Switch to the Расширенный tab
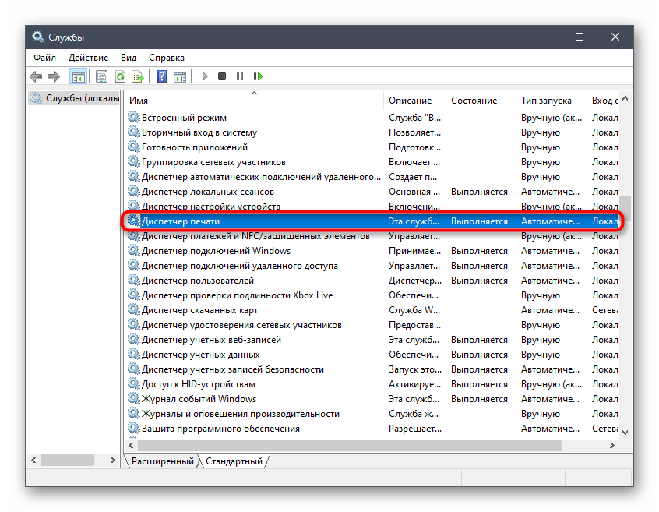 pos(162,461)
